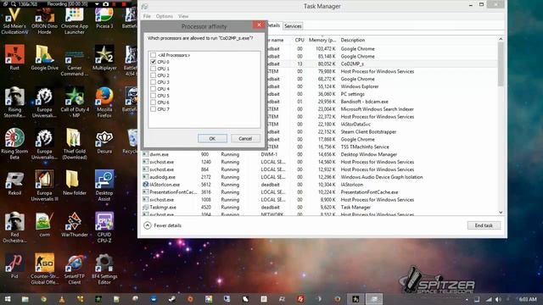
Task: Select the Rising Storm Beta icon
Action: click(x=14, y=144)
